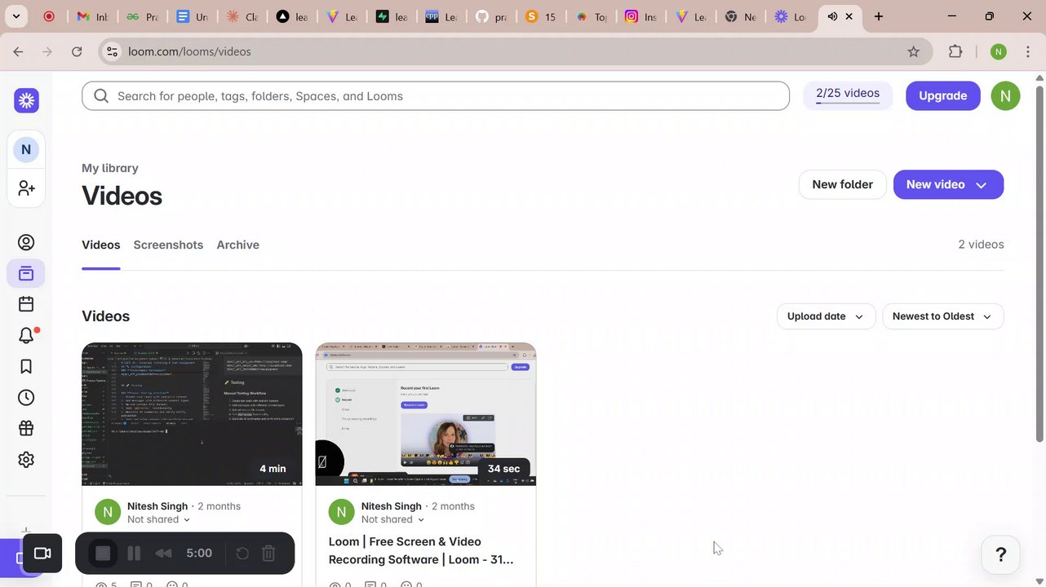The width and height of the screenshot is (1046, 587).
Task: Bookmark this page with the star icon
Action: tap(914, 51)
